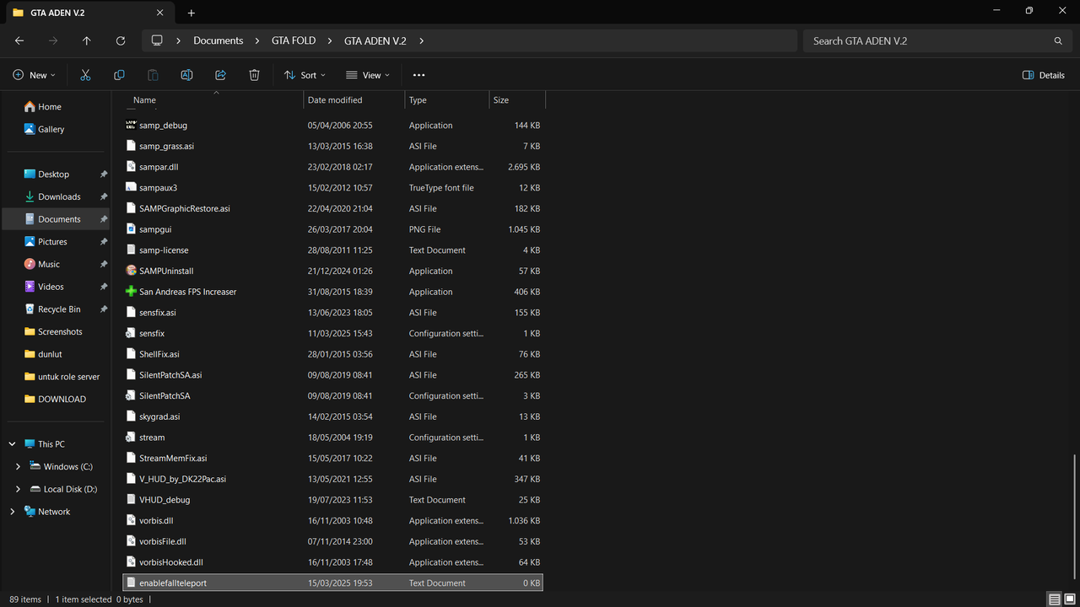Open the Sort dropdown menu
This screenshot has height=607, width=1080.
click(305, 75)
